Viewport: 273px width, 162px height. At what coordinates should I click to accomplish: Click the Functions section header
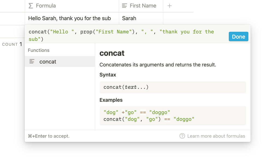point(39,50)
